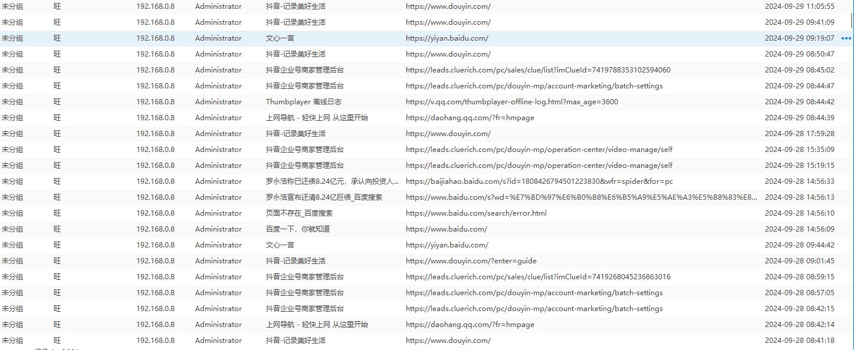Viewport: 854px width, 350px height.
Task: Select the timestamp 2024-09-29 09:41:09
Action: pyautogui.click(x=799, y=22)
